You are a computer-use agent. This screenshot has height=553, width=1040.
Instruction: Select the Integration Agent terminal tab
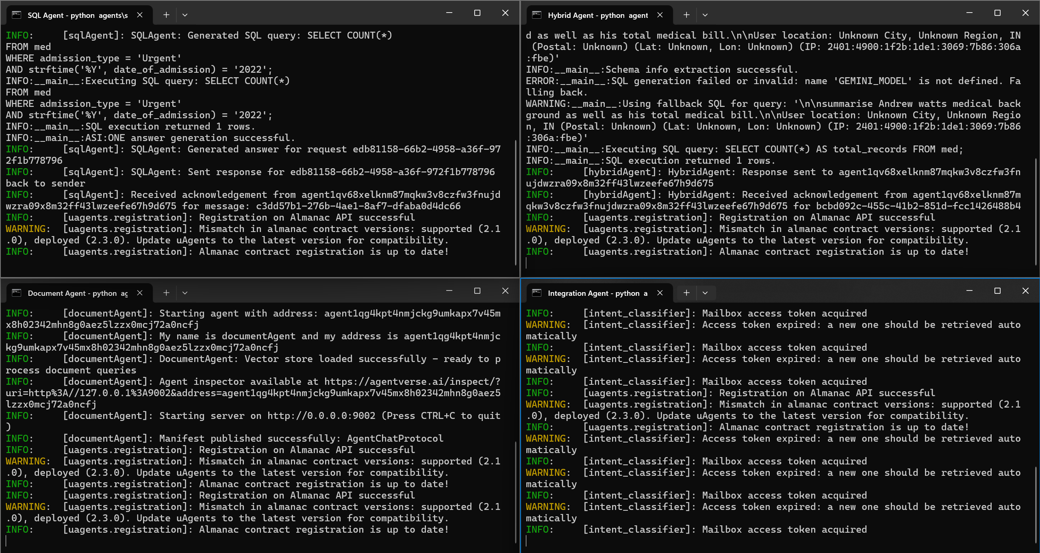pos(597,293)
